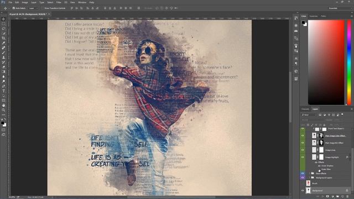354x199 pixels.
Task: Select the Hand tool
Action: 3,106
